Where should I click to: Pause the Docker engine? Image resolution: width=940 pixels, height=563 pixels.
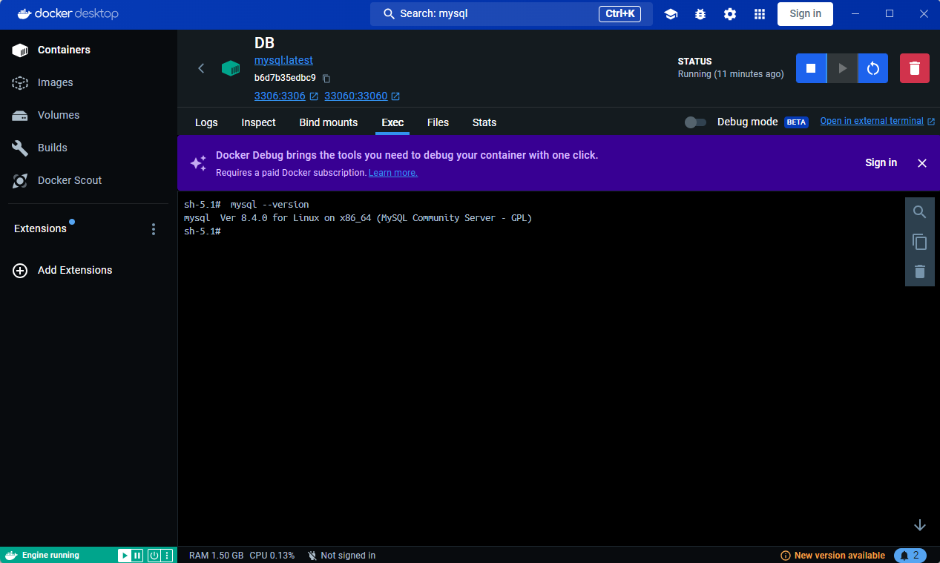point(137,555)
